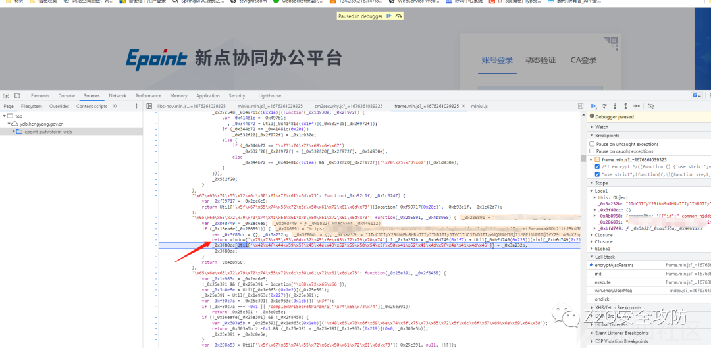
Task: Open the miniui.js file tab
Action: click(479, 106)
